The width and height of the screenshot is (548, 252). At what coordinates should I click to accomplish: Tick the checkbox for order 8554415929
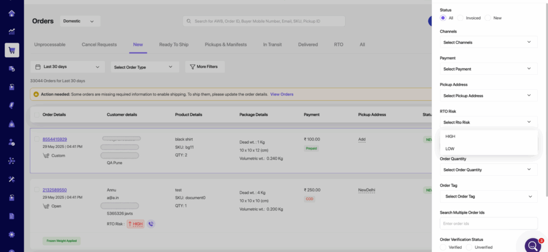[x=36, y=139]
